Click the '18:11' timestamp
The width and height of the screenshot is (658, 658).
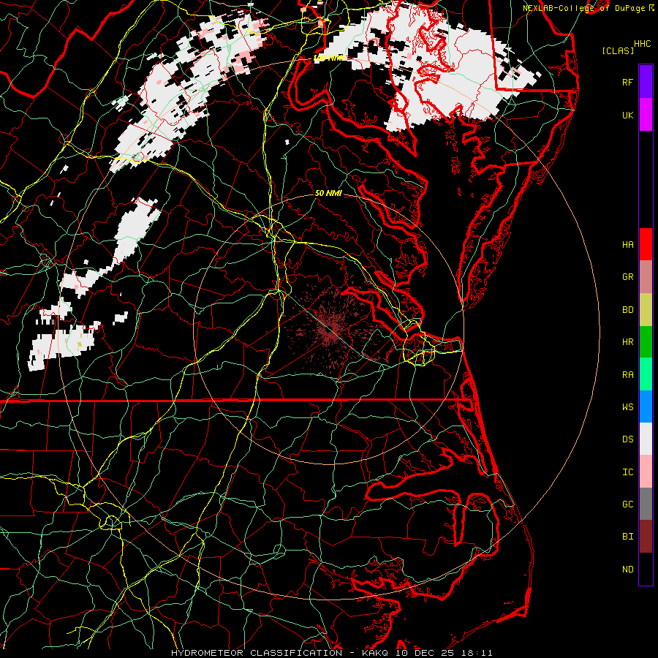click(476, 653)
